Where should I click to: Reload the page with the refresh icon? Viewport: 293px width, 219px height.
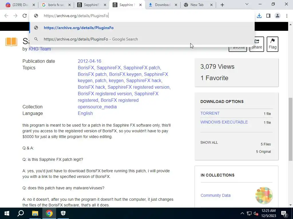(x=25, y=16)
